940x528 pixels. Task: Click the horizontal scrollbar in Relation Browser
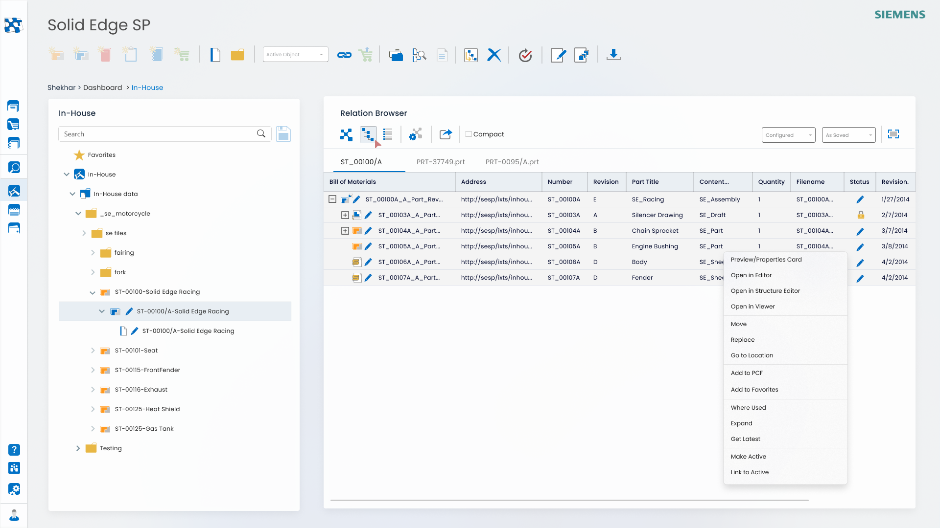point(569,500)
